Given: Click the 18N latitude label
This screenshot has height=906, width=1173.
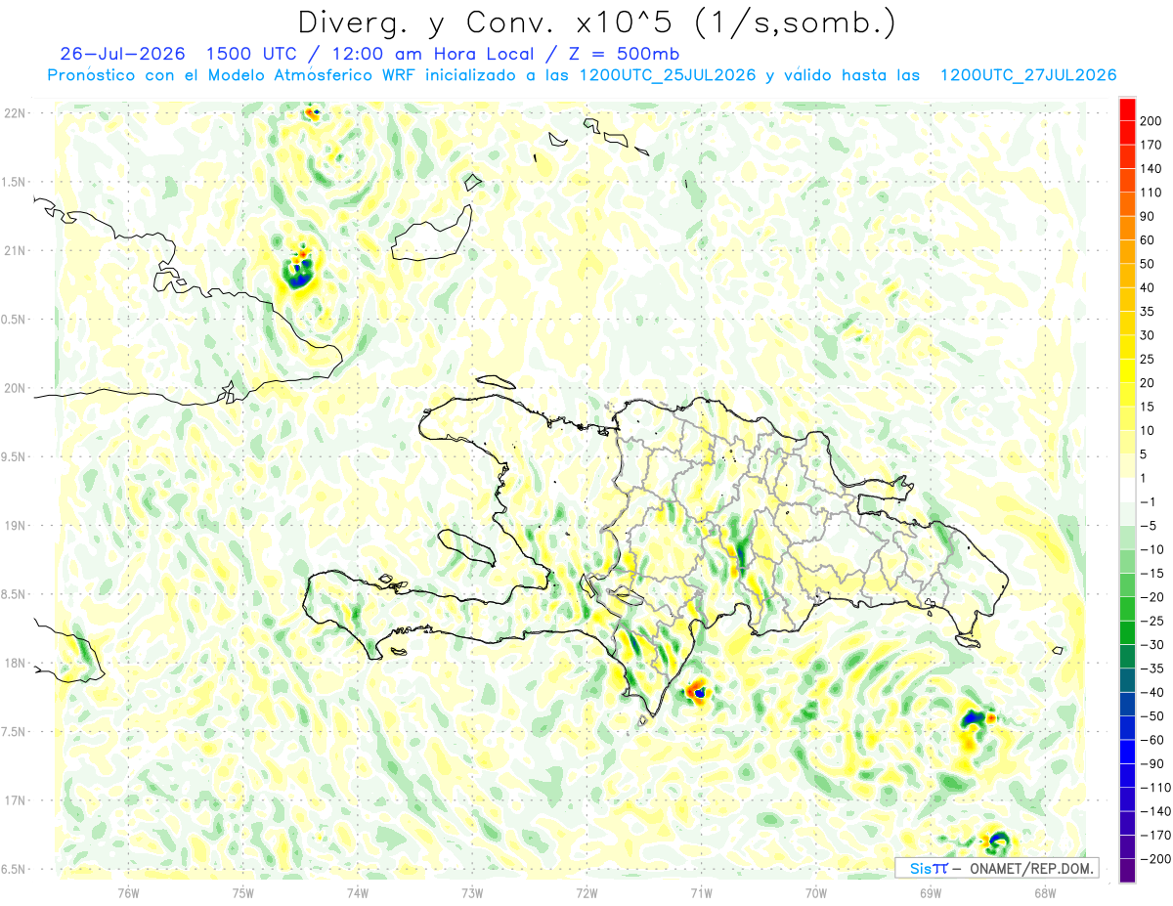Looking at the screenshot, I should pyautogui.click(x=15, y=663).
